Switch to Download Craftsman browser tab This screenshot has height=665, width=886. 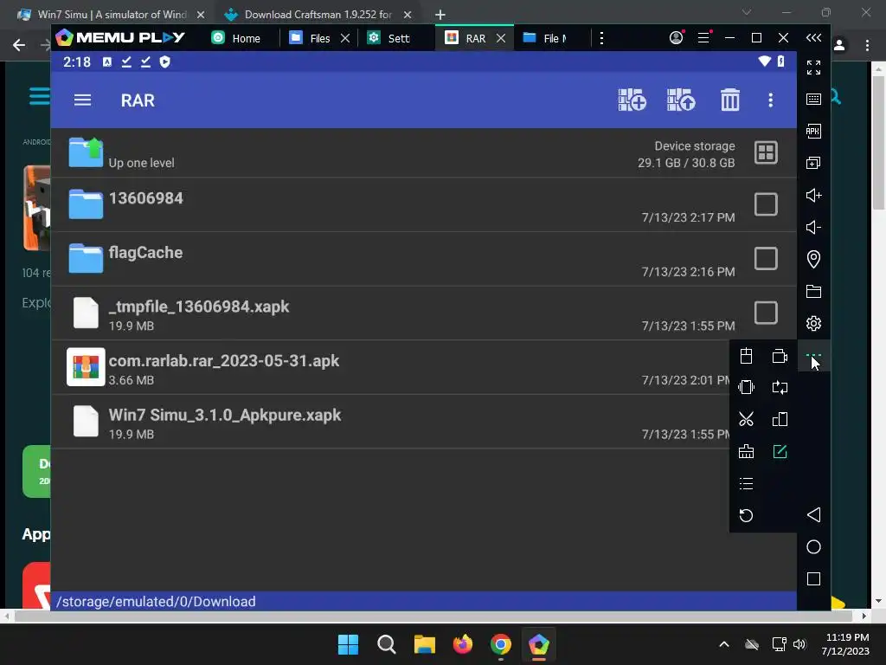pyautogui.click(x=318, y=14)
